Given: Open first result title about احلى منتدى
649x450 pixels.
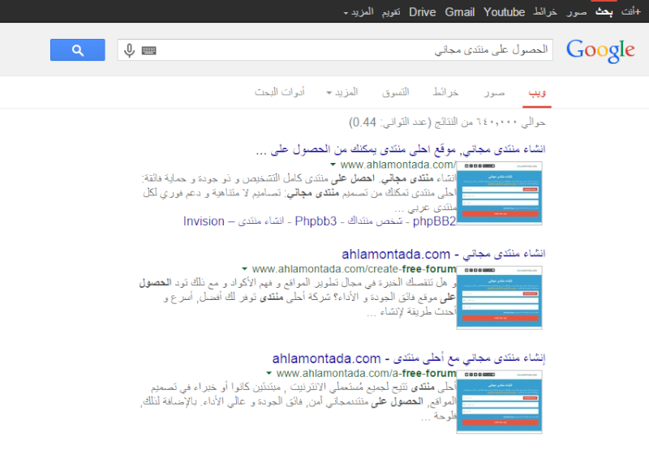Looking at the screenshot, I should coord(400,149).
